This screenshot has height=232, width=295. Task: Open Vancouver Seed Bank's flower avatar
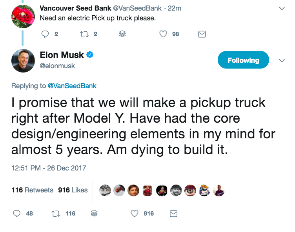[x=23, y=16]
